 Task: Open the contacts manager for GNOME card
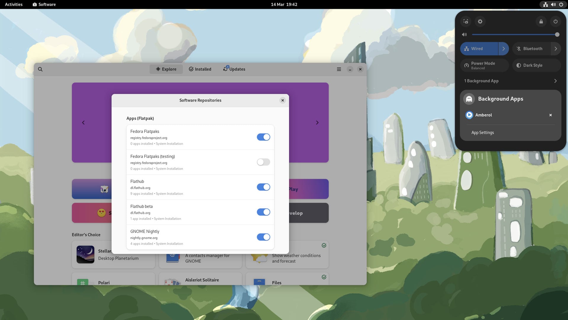click(x=200, y=261)
